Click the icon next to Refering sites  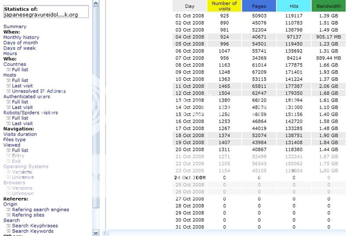point(9,215)
